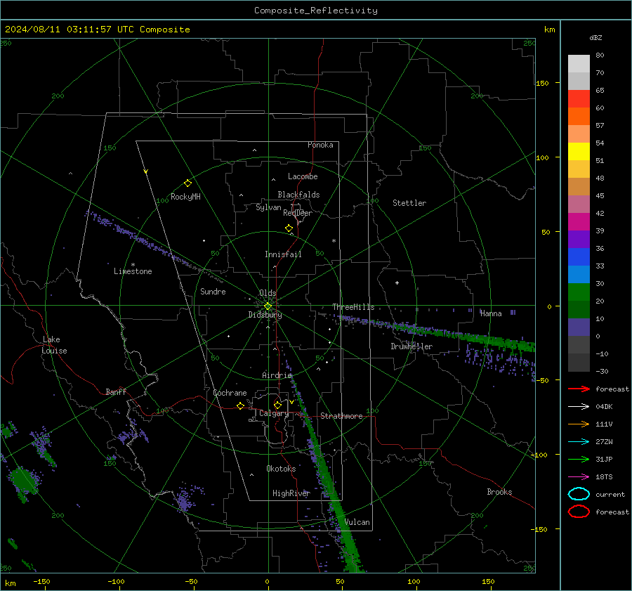This screenshot has width=632, height=591.
Task: Pick the red 65-60 dBZ swatch
Action: 579,99
